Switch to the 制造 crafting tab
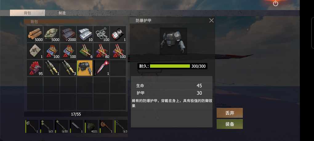Image resolution: width=314 pixels, height=141 pixels. tap(62, 13)
